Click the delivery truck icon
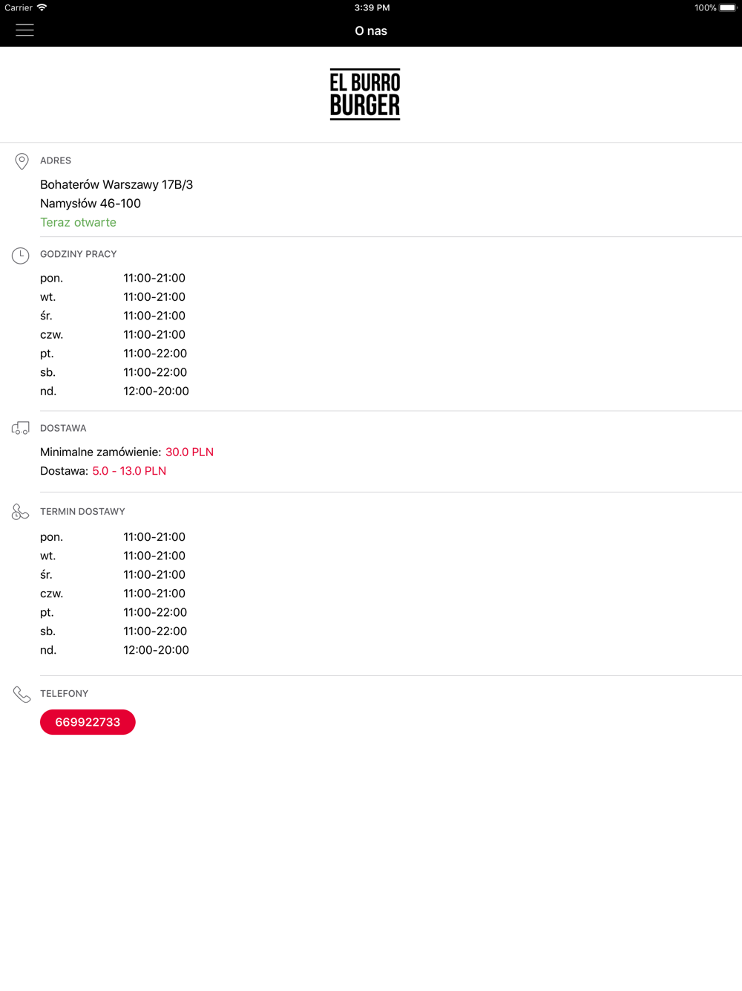This screenshot has width=742, height=991. click(21, 428)
